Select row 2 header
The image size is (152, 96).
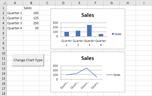point(3,13)
